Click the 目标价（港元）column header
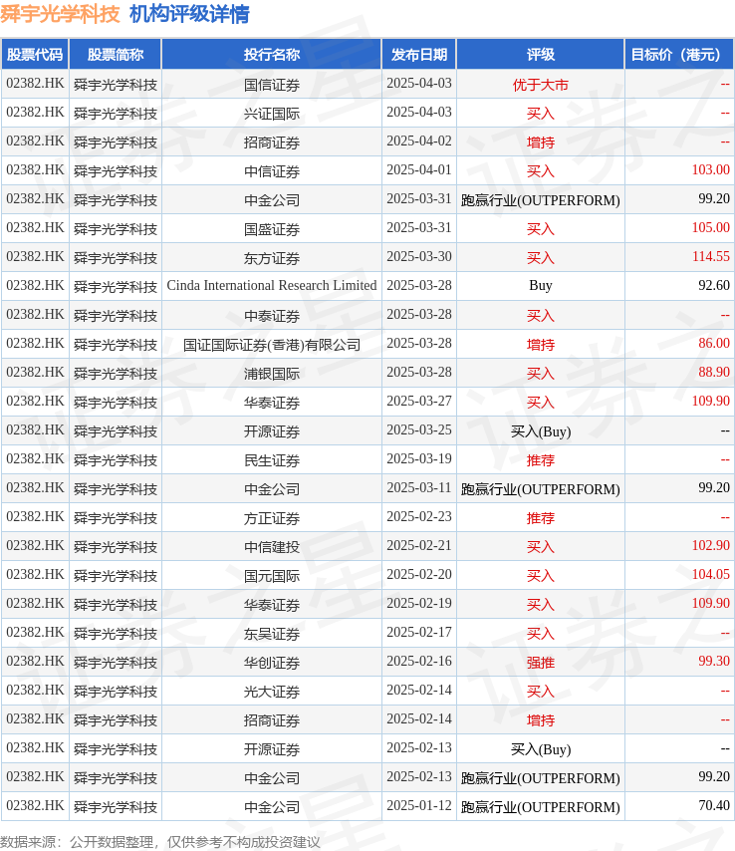Screen dimensions: 735x851 click(678, 54)
